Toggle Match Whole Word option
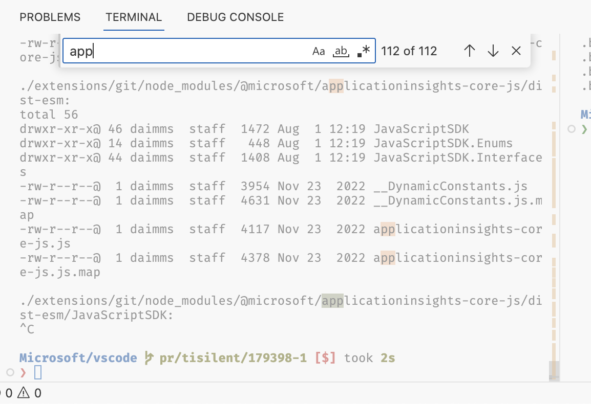The height and width of the screenshot is (404, 591). click(341, 51)
